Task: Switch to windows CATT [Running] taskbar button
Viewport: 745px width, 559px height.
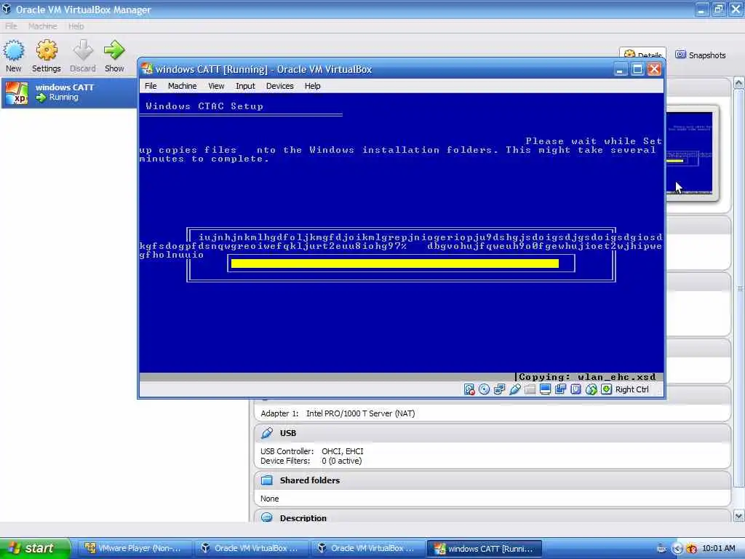Action: pyautogui.click(x=485, y=549)
